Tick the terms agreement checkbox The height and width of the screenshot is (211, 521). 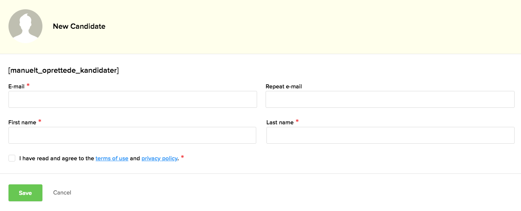click(x=12, y=158)
